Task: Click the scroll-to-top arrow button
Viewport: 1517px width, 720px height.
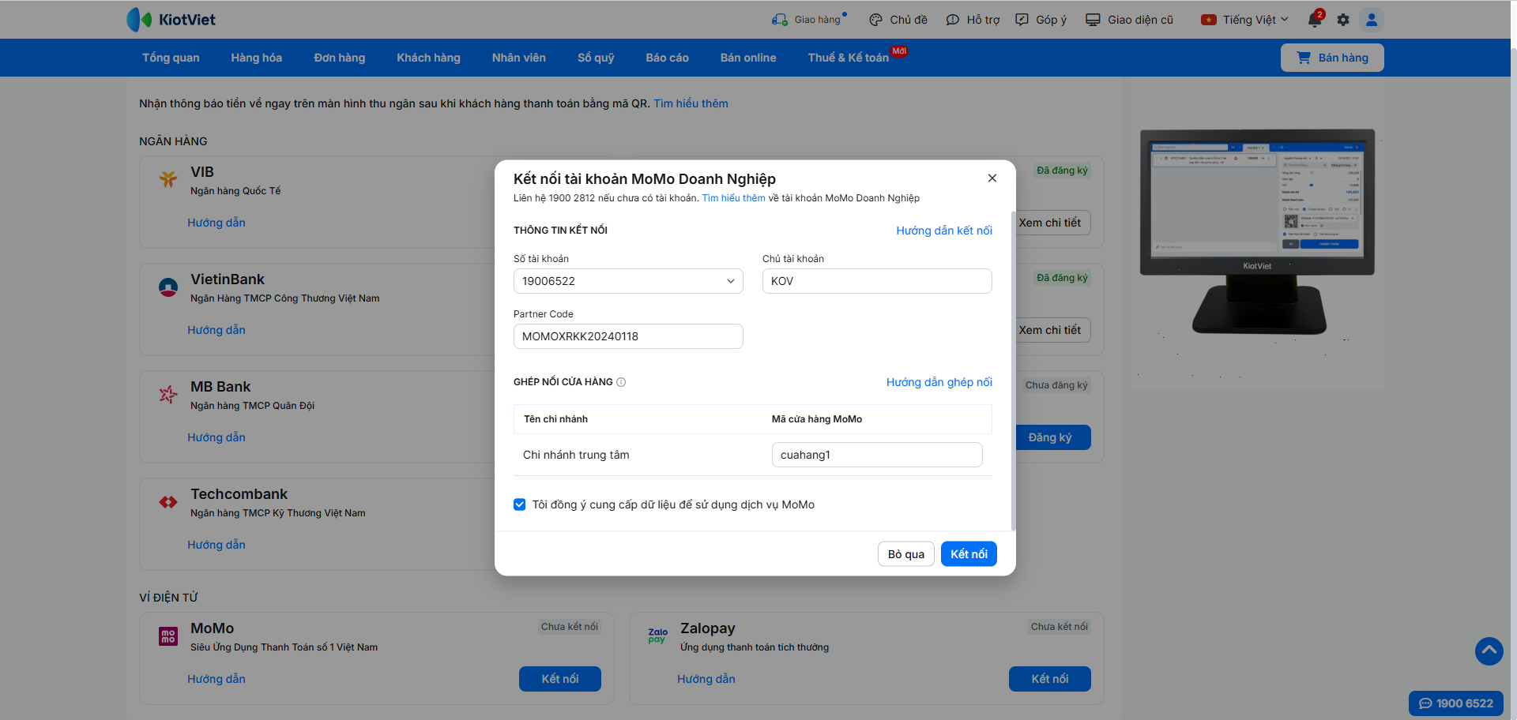Action: pyautogui.click(x=1489, y=651)
